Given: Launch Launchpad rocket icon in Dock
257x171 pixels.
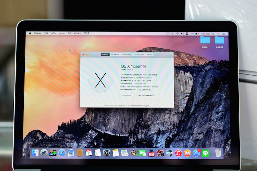Looking at the screenshot, I should coord(44,153).
